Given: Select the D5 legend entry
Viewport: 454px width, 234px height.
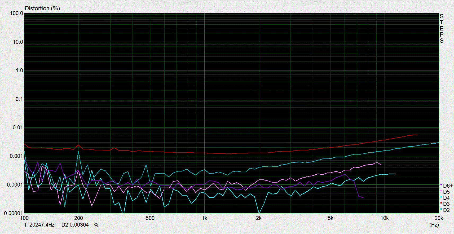Looking at the screenshot, I should [445, 192].
